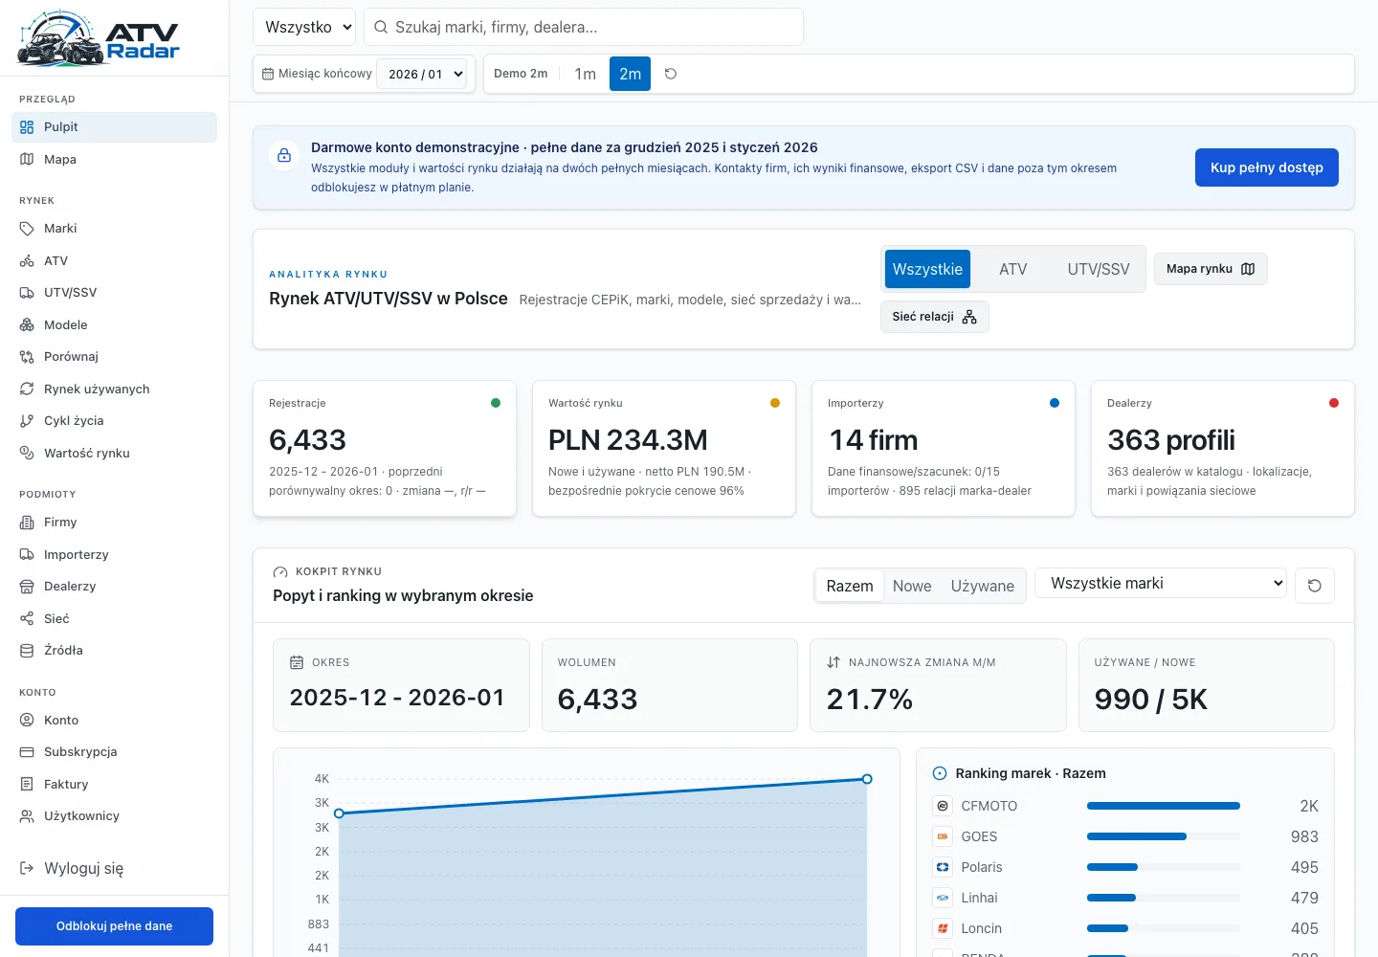Switch the ranking to Używane
The height and width of the screenshot is (957, 1378).
point(983,586)
